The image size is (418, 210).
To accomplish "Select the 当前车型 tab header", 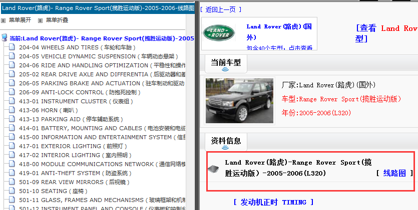I will [226, 63].
